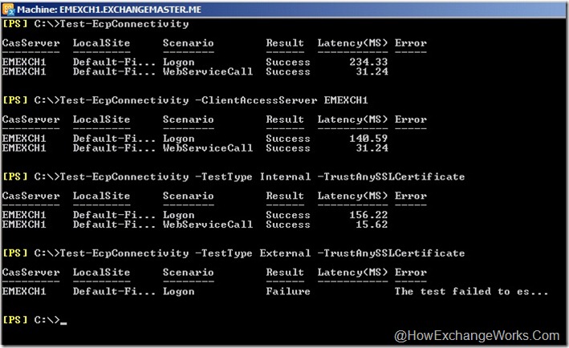
Task: Click the 'The test failed to es...' error text
Action: (471, 291)
